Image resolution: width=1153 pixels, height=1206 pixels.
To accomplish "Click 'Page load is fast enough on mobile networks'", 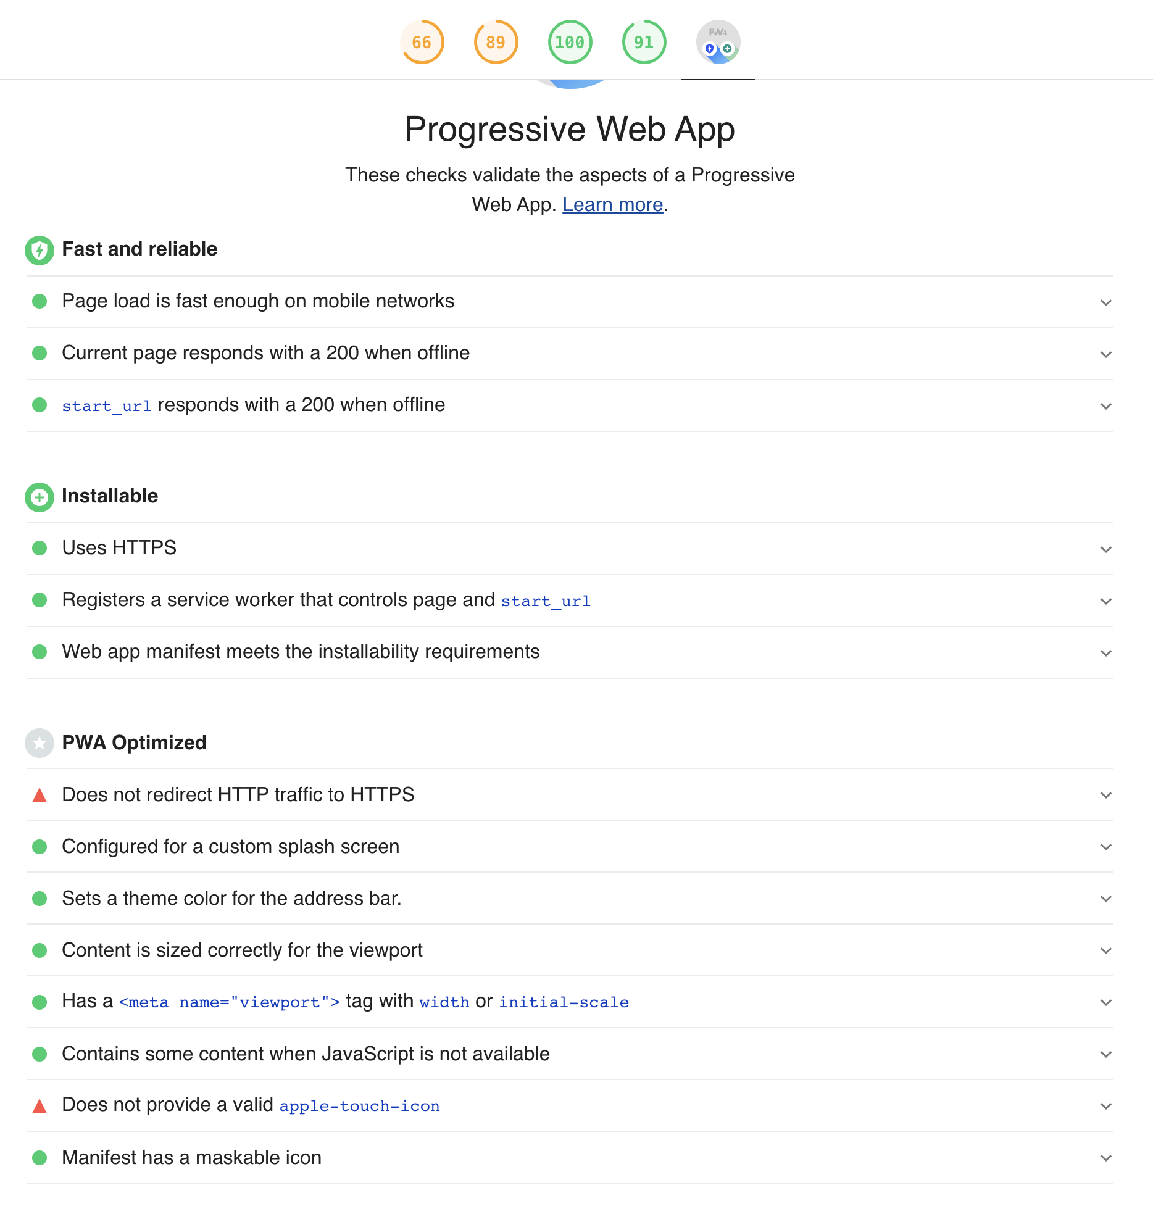I will [x=258, y=301].
